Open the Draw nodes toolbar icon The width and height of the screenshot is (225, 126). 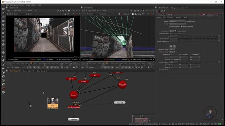[x=3, y=13]
